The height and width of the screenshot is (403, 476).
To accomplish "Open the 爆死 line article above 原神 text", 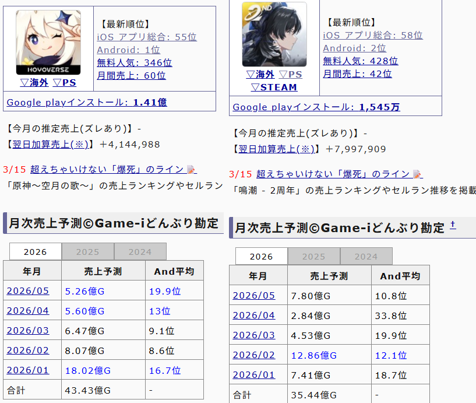I will [107, 169].
